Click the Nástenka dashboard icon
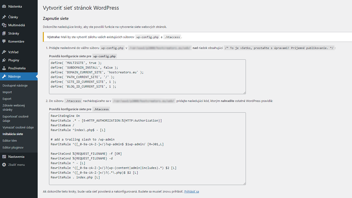352x198 pixels. [4, 6]
